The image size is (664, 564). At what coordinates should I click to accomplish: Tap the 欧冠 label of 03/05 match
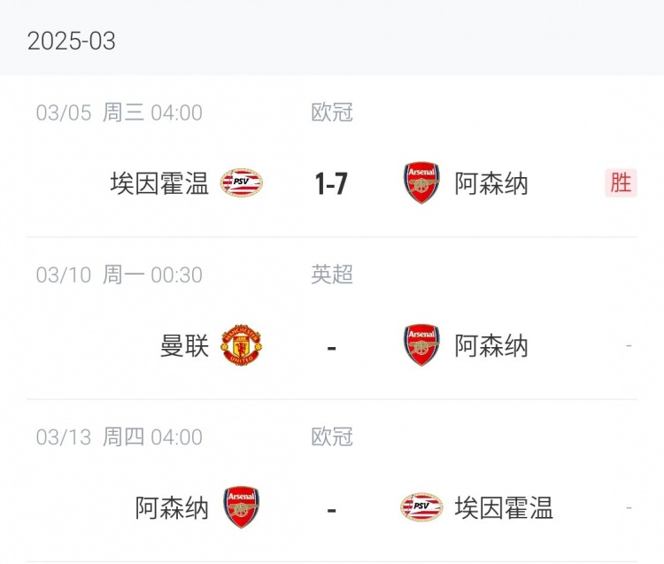point(332,112)
